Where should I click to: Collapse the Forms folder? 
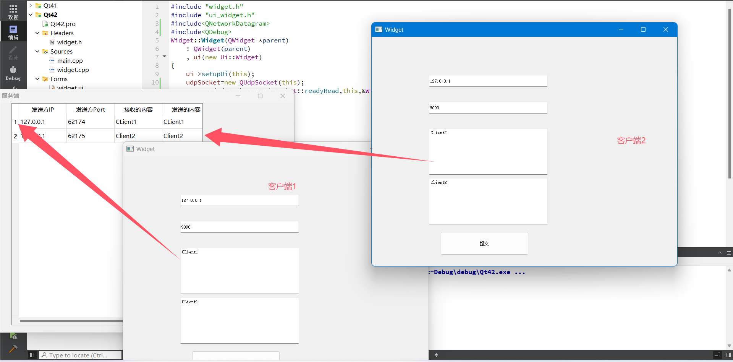(37, 79)
